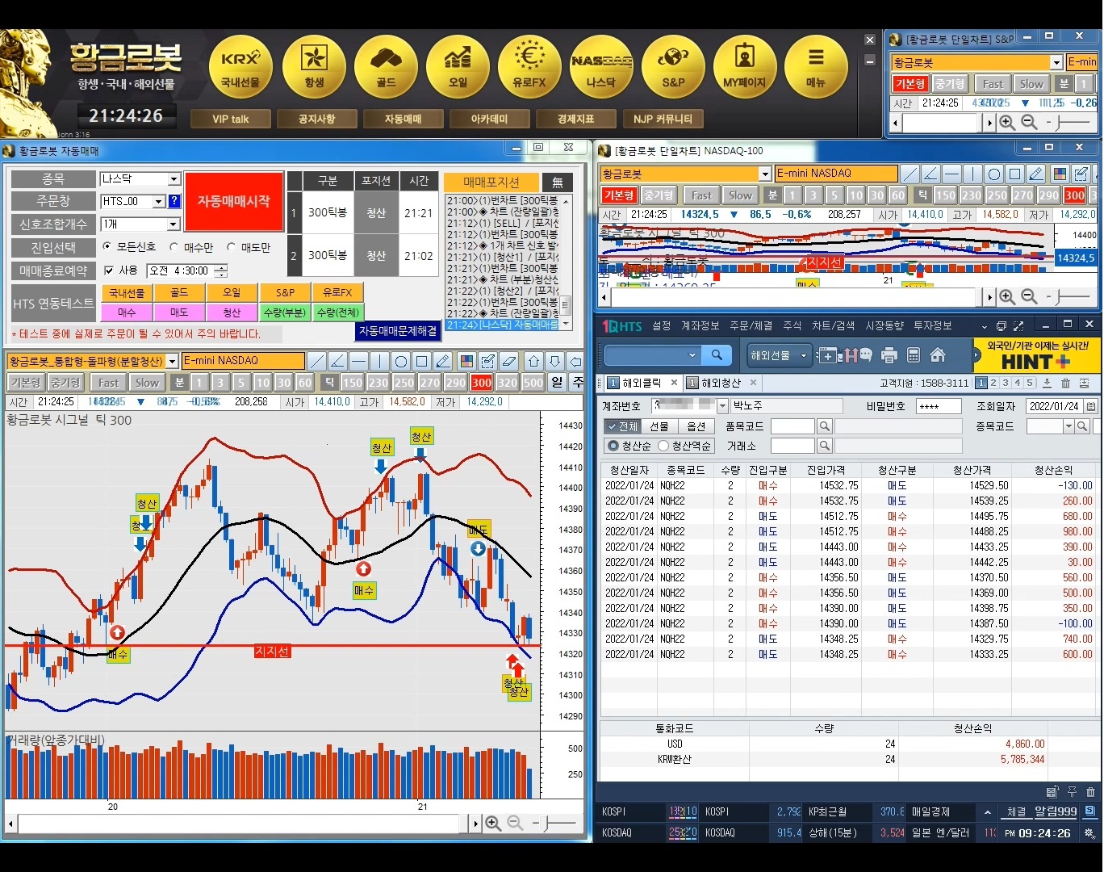This screenshot has height=872, width=1104.
Task: Expand 종목 나스닥 dropdown
Action: pyautogui.click(x=174, y=179)
